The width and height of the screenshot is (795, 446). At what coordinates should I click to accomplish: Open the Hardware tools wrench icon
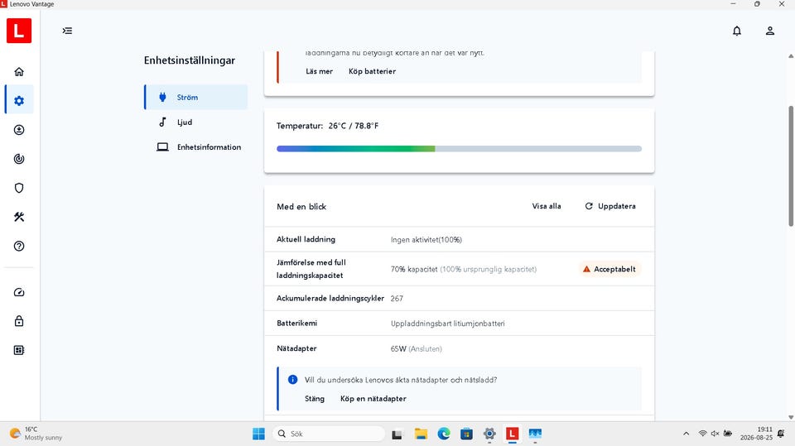tap(19, 217)
